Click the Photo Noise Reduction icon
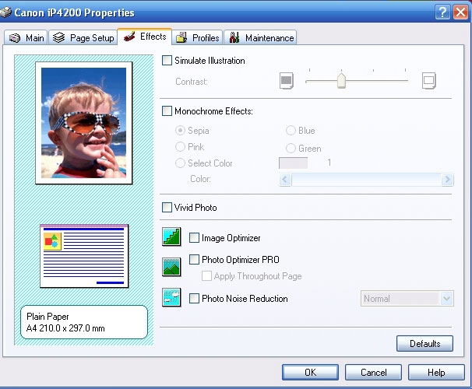 click(x=171, y=297)
